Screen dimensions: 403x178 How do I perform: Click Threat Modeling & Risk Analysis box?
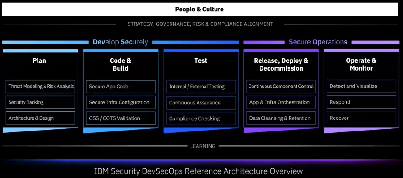[x=41, y=87]
